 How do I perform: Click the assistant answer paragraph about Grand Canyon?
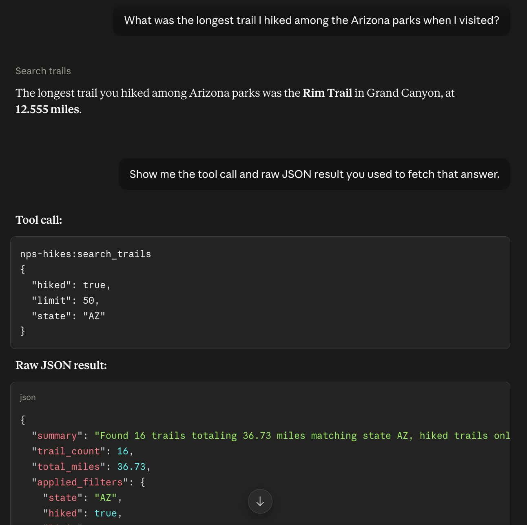tap(235, 101)
